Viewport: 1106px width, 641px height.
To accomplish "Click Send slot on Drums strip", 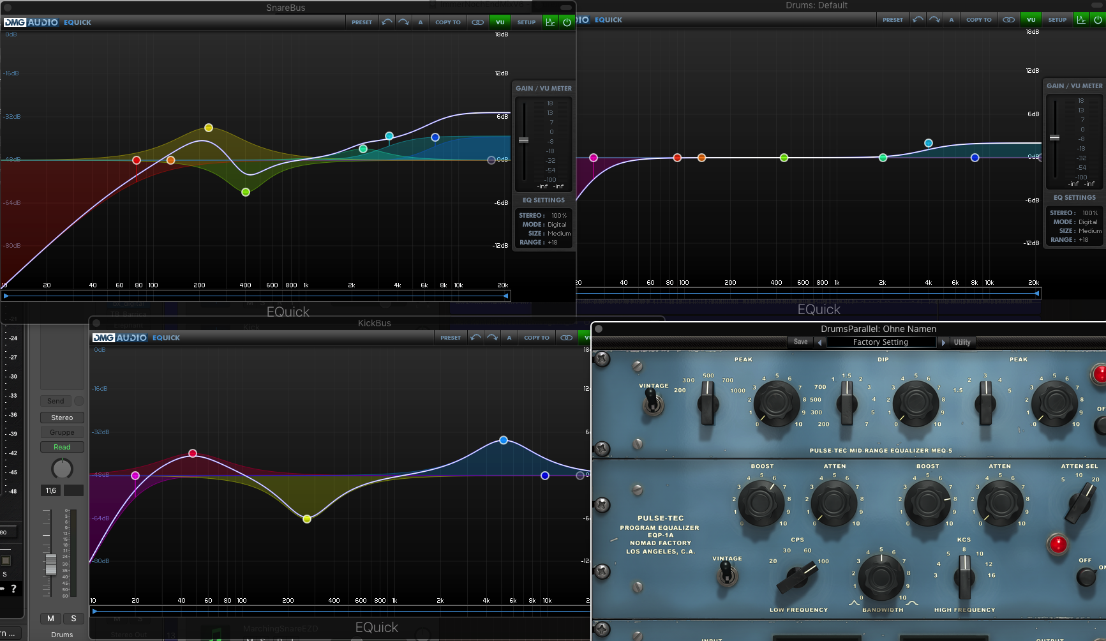I will (x=56, y=401).
